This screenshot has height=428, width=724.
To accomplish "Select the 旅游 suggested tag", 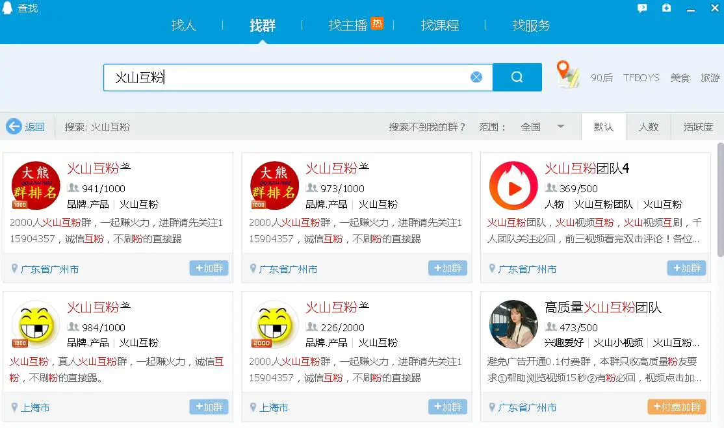I will 710,77.
